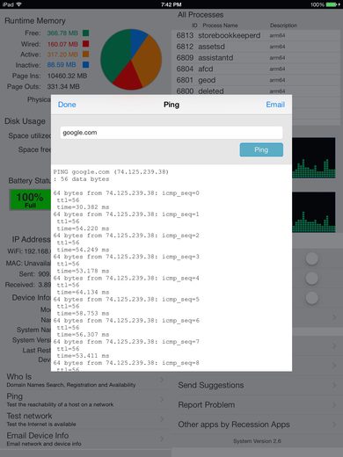Click the red Wired memory swatch
Screen dimensions: 343x457
point(86,44)
